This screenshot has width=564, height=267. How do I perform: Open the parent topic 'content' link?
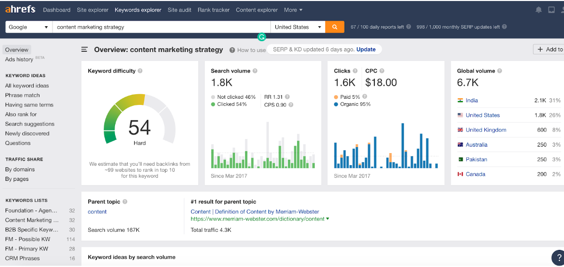(x=97, y=212)
